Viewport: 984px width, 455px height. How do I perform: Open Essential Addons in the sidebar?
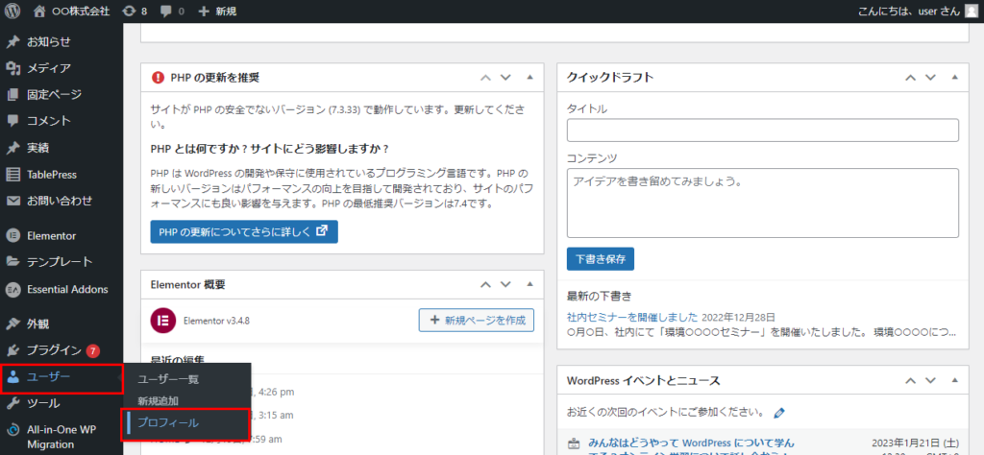pyautogui.click(x=66, y=289)
